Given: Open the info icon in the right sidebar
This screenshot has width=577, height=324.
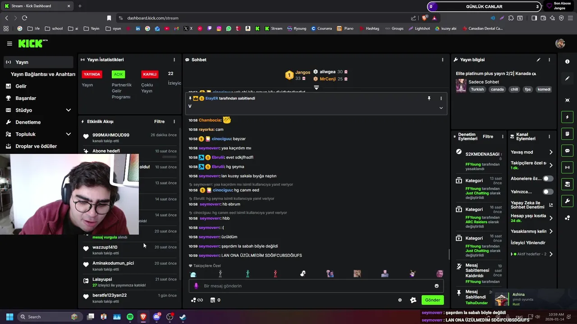Looking at the screenshot, I should [568, 62].
